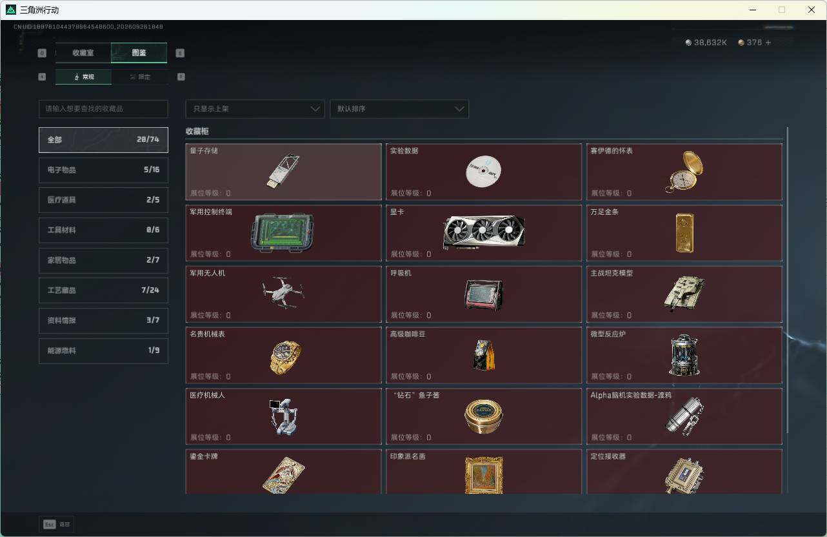Open the 军用控制终端 terminal item
This screenshot has height=537, width=827.
click(x=283, y=233)
